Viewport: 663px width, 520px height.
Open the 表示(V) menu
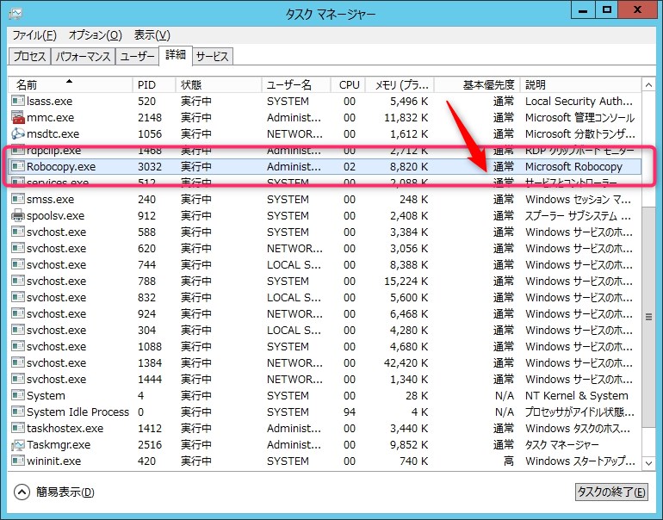click(152, 35)
